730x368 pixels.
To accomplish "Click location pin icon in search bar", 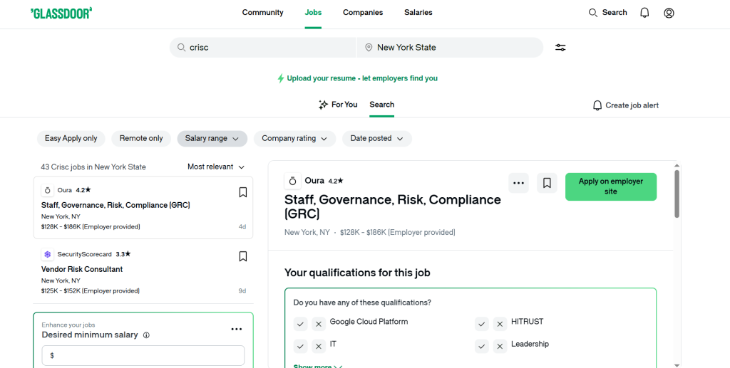I will tap(369, 48).
